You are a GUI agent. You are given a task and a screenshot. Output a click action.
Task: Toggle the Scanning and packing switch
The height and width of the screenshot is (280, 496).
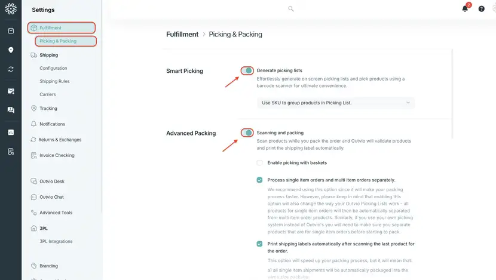coord(247,133)
